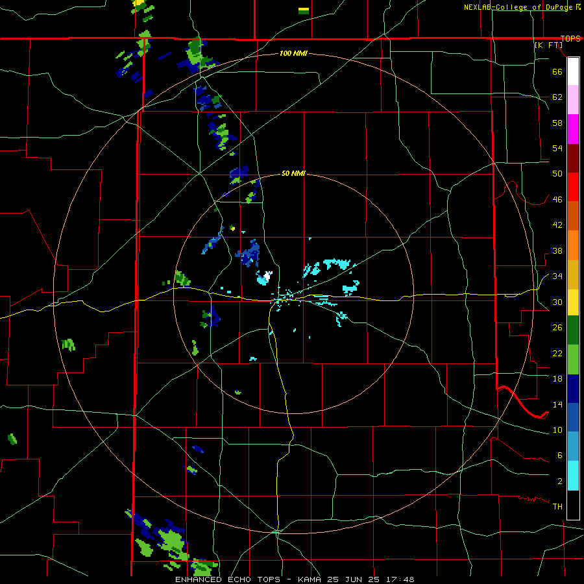Select the medium blue legend swatch
584x584 pixels.
click(x=573, y=417)
